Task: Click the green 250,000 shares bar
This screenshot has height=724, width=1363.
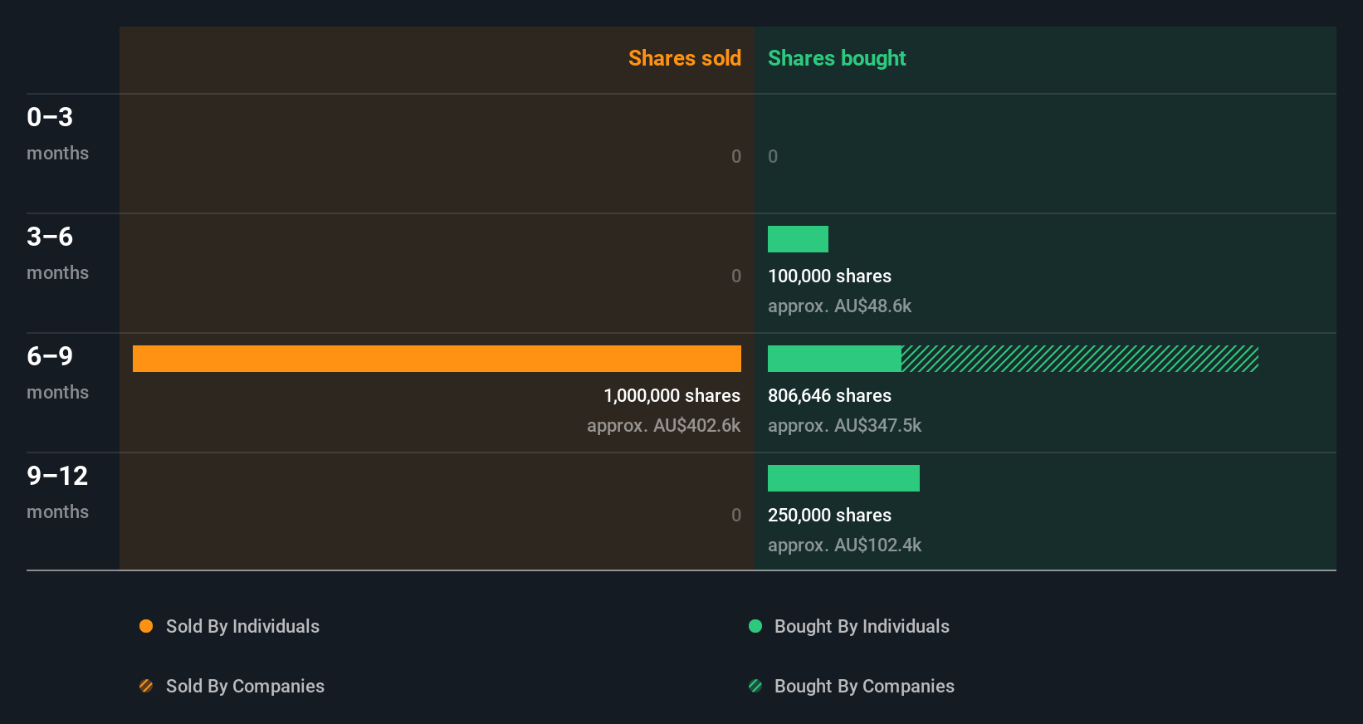Action: pyautogui.click(x=843, y=478)
